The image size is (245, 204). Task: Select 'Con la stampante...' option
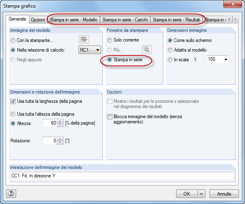(x=32, y=40)
